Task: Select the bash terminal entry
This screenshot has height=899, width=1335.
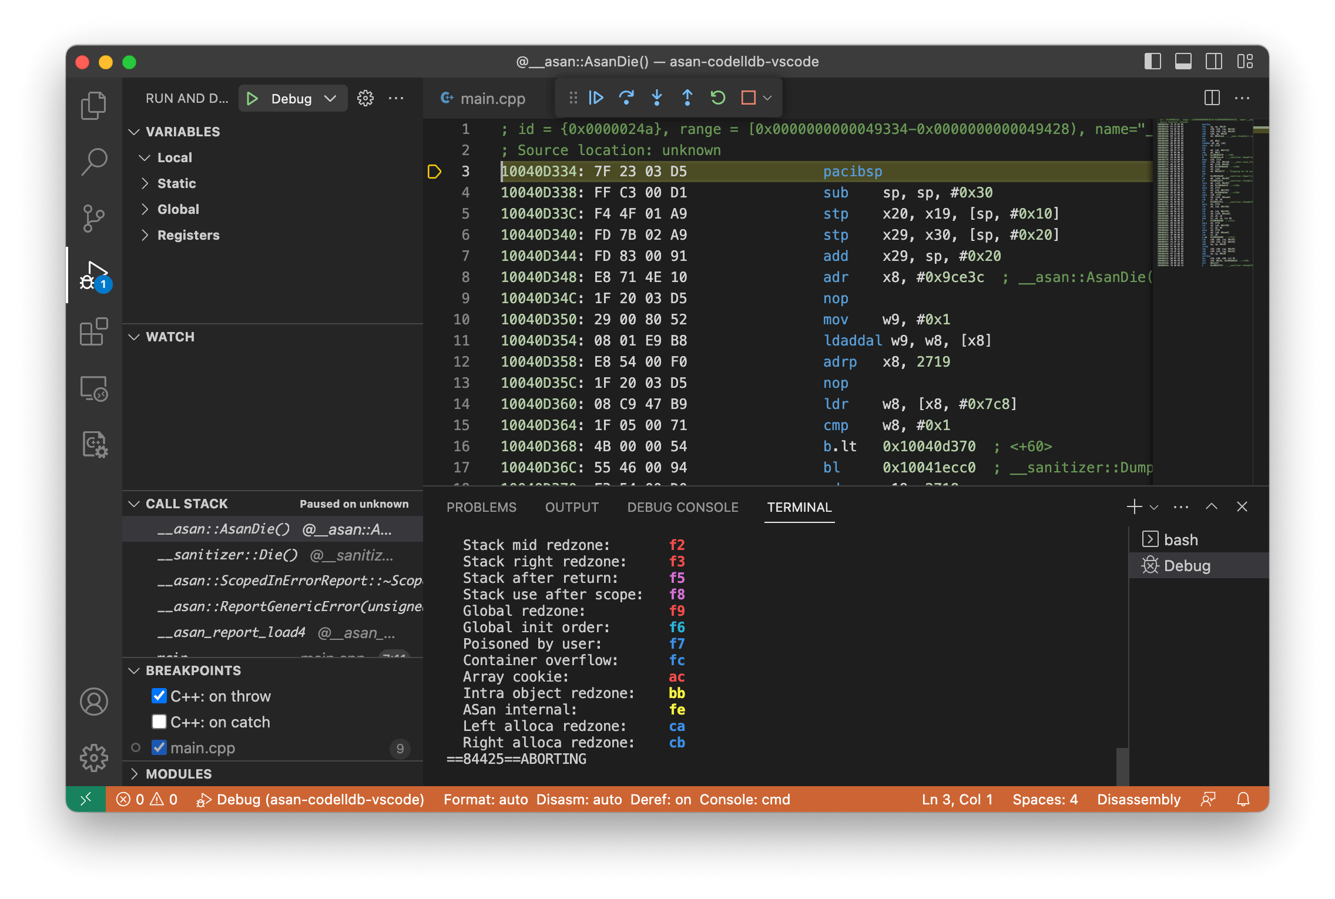Action: (1199, 539)
